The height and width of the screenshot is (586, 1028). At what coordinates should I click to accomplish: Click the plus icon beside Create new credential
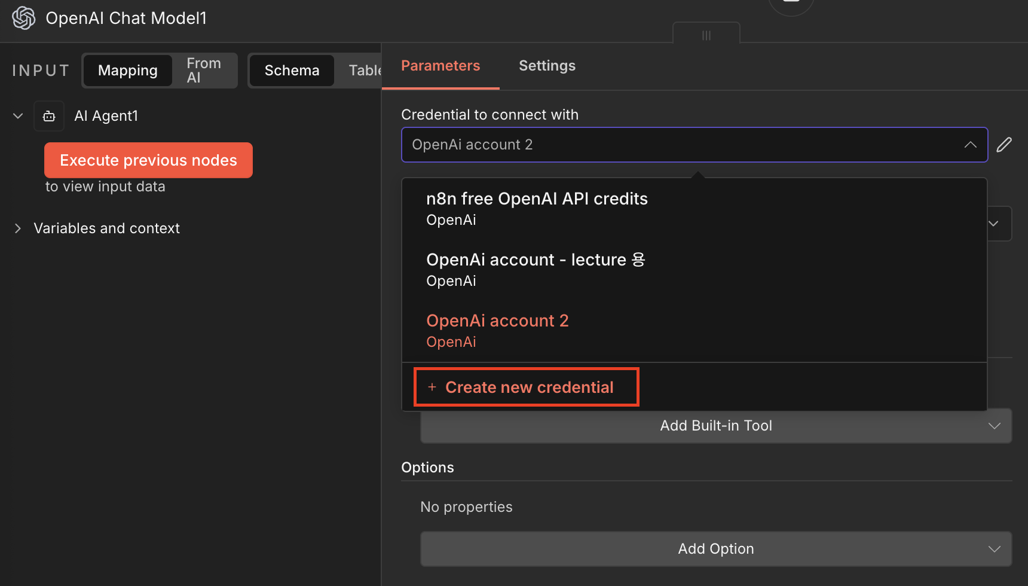point(432,387)
